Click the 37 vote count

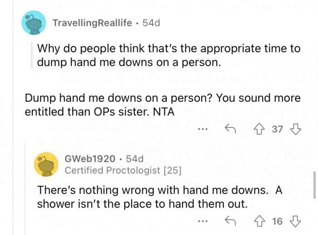(277, 130)
